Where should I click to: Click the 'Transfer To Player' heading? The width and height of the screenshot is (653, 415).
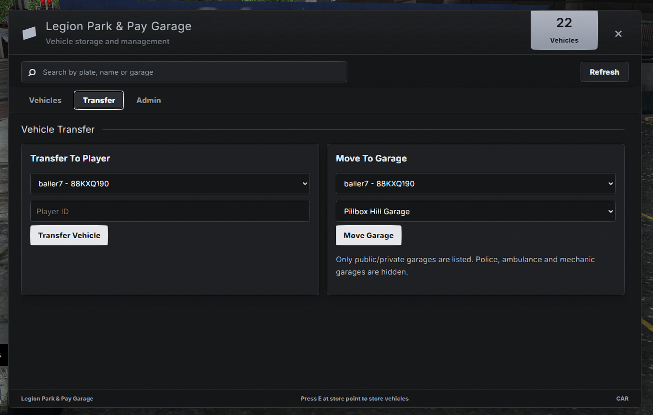[x=71, y=158]
